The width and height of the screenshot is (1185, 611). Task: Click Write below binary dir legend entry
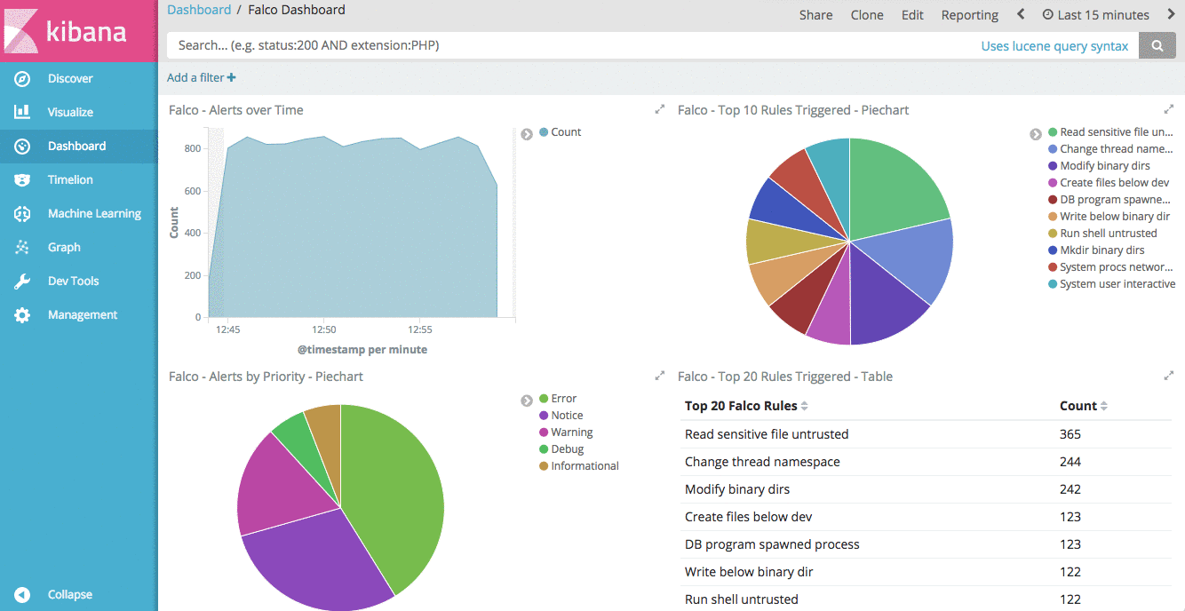[x=1109, y=217]
